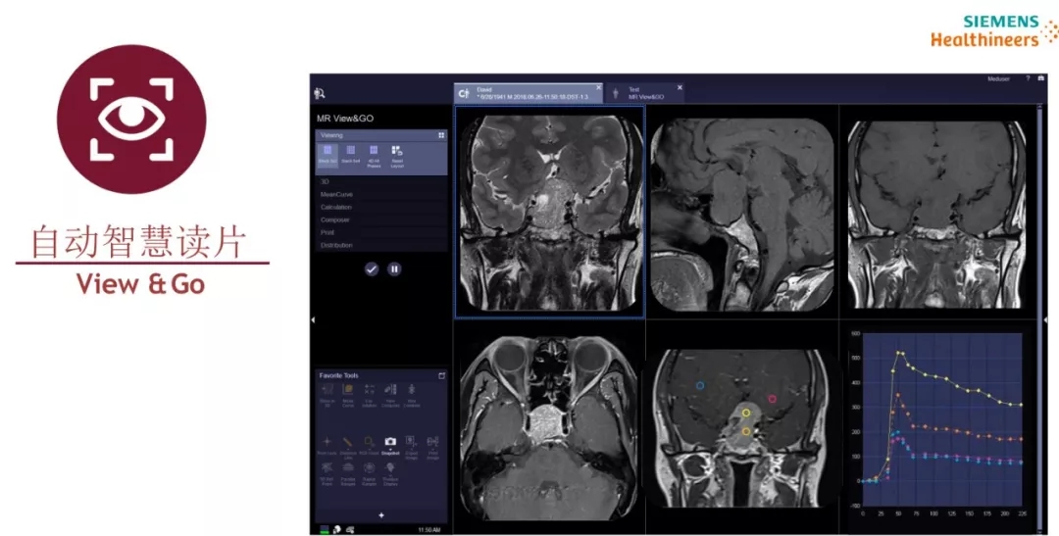Click the monitor status icon in status bar

coord(325,528)
